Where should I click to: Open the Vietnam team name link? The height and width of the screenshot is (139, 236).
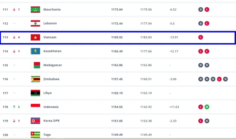point(50,37)
